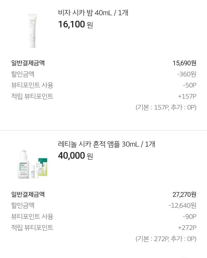The width and height of the screenshot is (207, 258).
Task: Click the 레티놀 시카 흔적 앰플 30mL product name
Action: pyautogui.click(x=106, y=144)
